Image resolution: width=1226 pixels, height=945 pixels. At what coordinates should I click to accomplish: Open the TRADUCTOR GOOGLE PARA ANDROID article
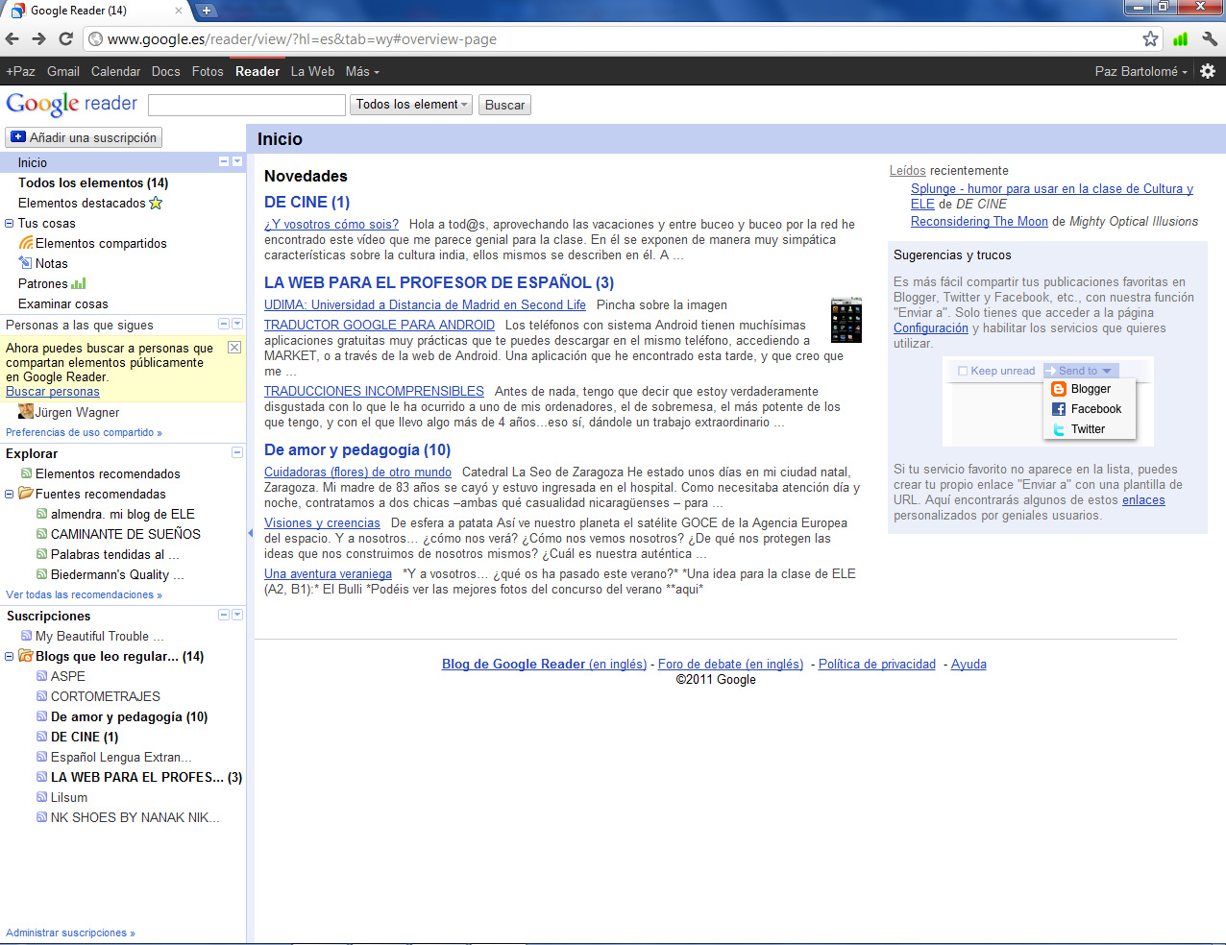[x=380, y=325]
